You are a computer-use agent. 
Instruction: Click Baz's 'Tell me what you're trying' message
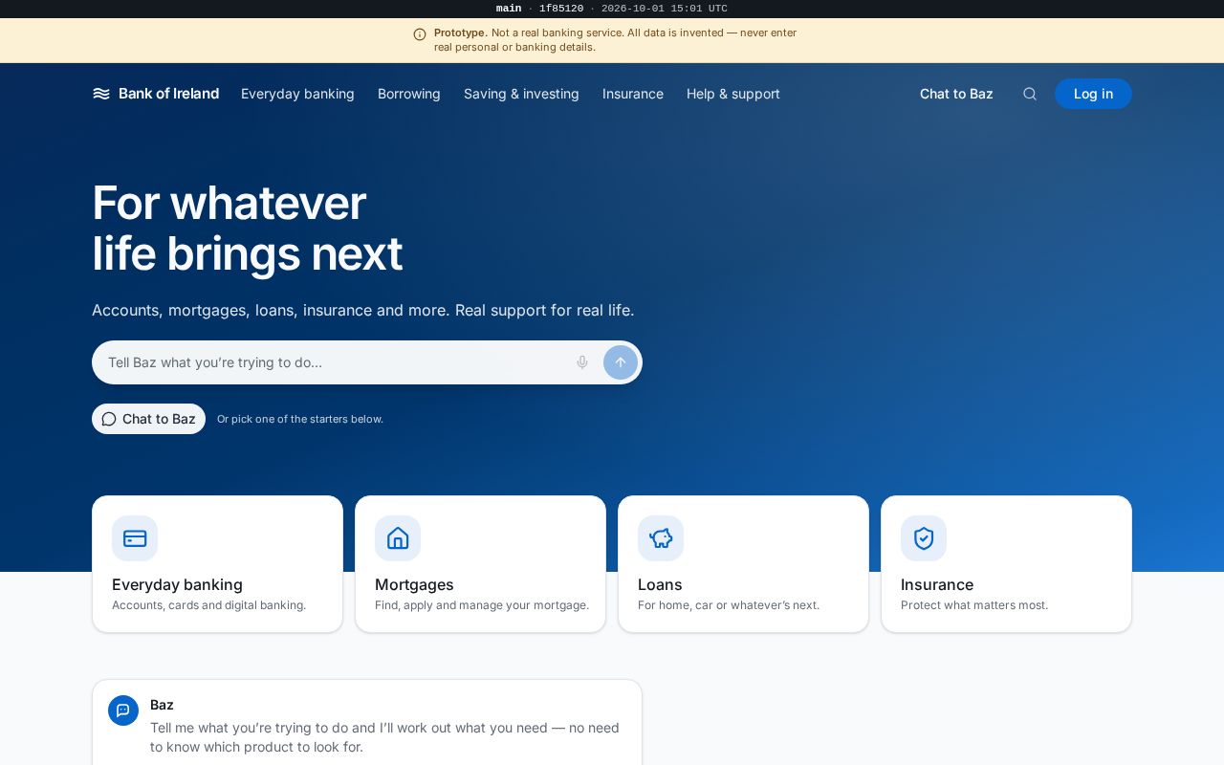pyautogui.click(x=384, y=737)
